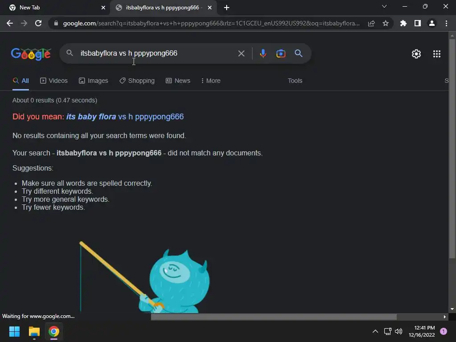Open the notification count badge
456x342 pixels.
444,331
